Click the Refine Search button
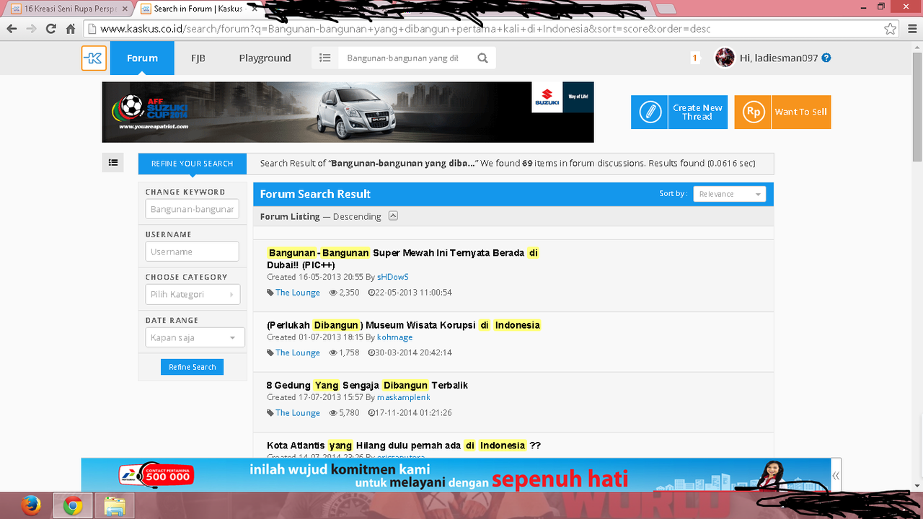Screen dimensions: 923x519 pyautogui.click(x=193, y=367)
